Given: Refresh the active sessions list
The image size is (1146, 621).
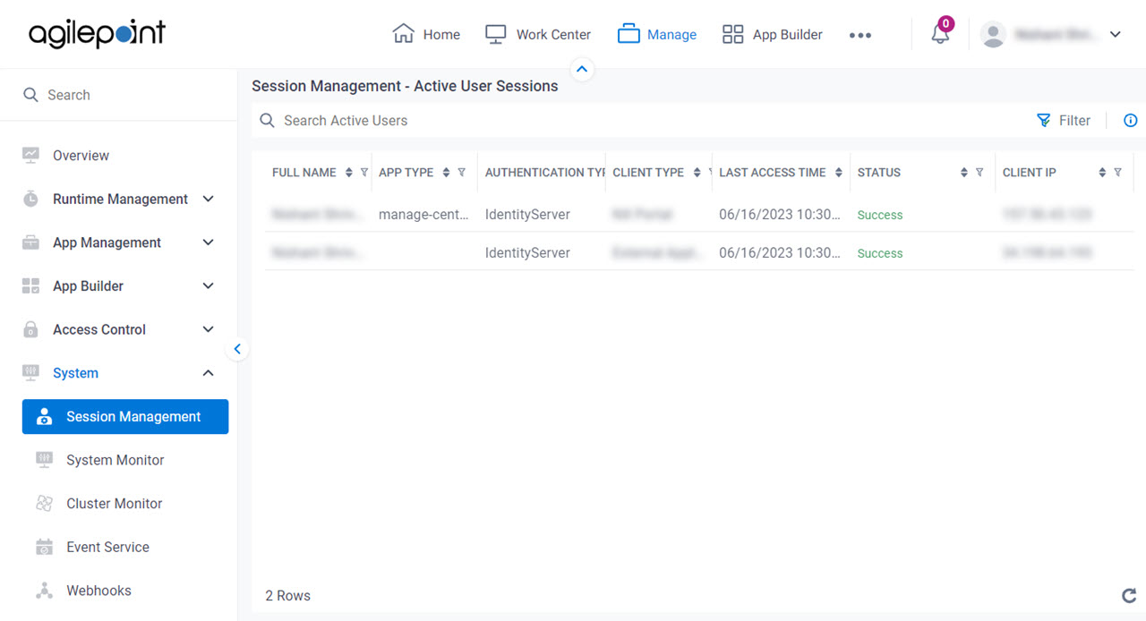Looking at the screenshot, I should pos(1129,595).
